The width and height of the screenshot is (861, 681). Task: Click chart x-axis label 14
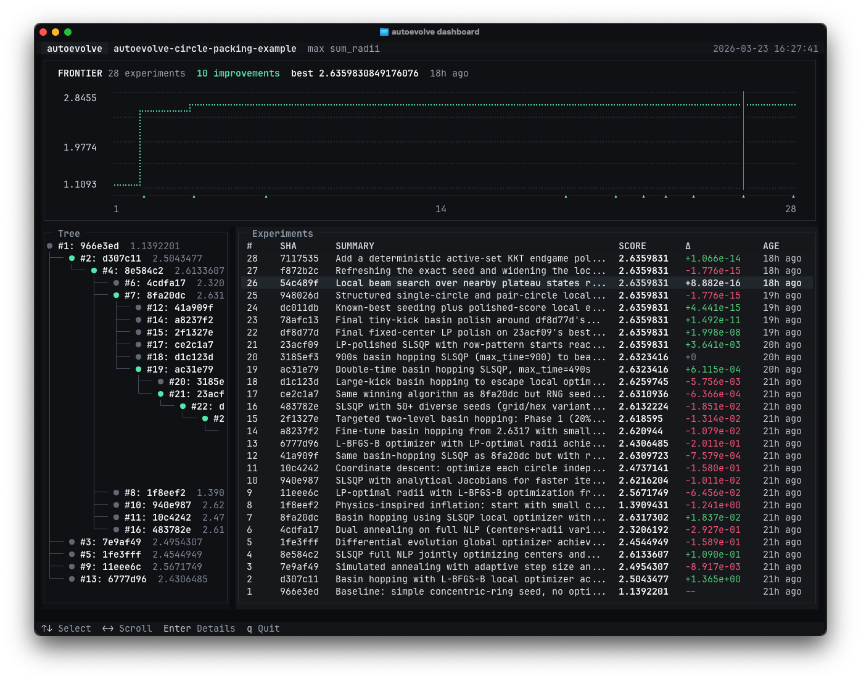(x=440, y=209)
